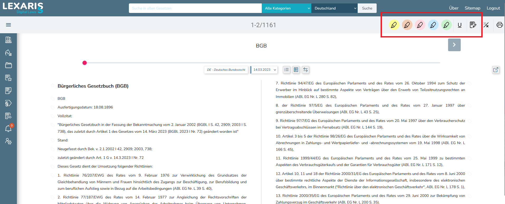505x204 pixels.
Task: Click paragraph 11. Richtlinie 1999/44/EG
Action: (370, 162)
